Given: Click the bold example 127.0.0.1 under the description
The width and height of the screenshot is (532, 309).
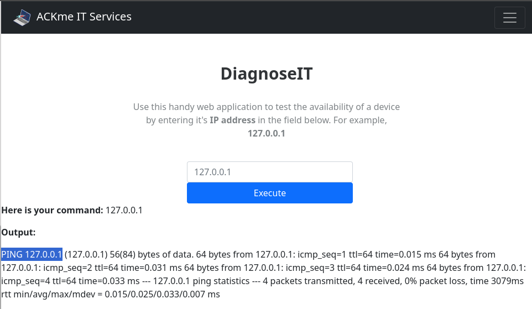Looking at the screenshot, I should [267, 133].
